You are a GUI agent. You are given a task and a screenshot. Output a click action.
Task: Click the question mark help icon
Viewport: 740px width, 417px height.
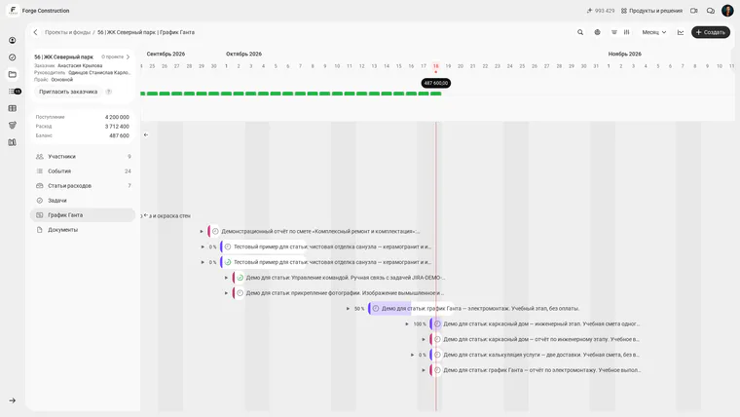(x=108, y=92)
